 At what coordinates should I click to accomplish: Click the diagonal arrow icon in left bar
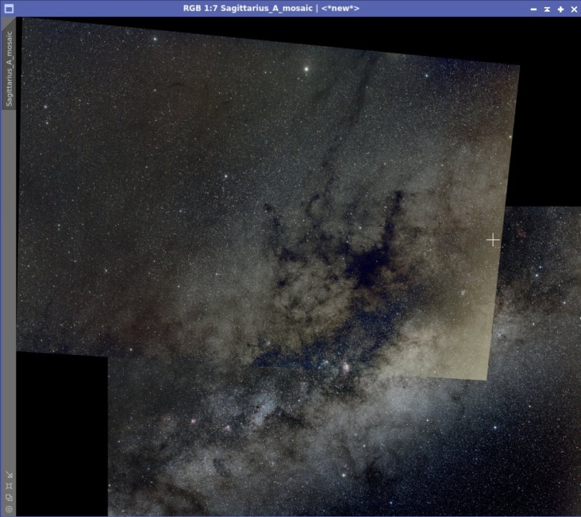(9, 474)
